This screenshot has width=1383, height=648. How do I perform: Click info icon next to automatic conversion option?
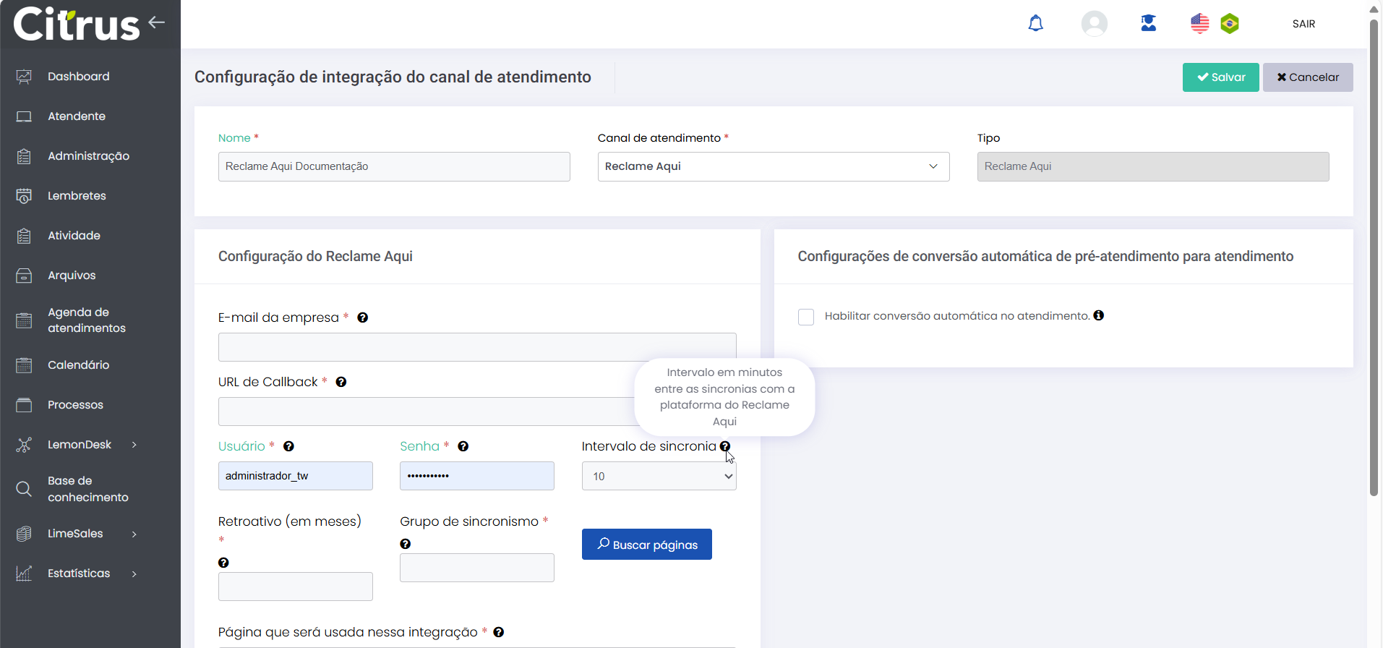pos(1098,315)
